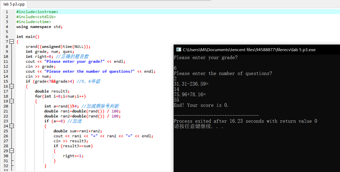Click 'Process exited after 16.23 seconds' line
Image resolution: width=340 pixels, height=172 pixels.
pyautogui.click(x=246, y=121)
